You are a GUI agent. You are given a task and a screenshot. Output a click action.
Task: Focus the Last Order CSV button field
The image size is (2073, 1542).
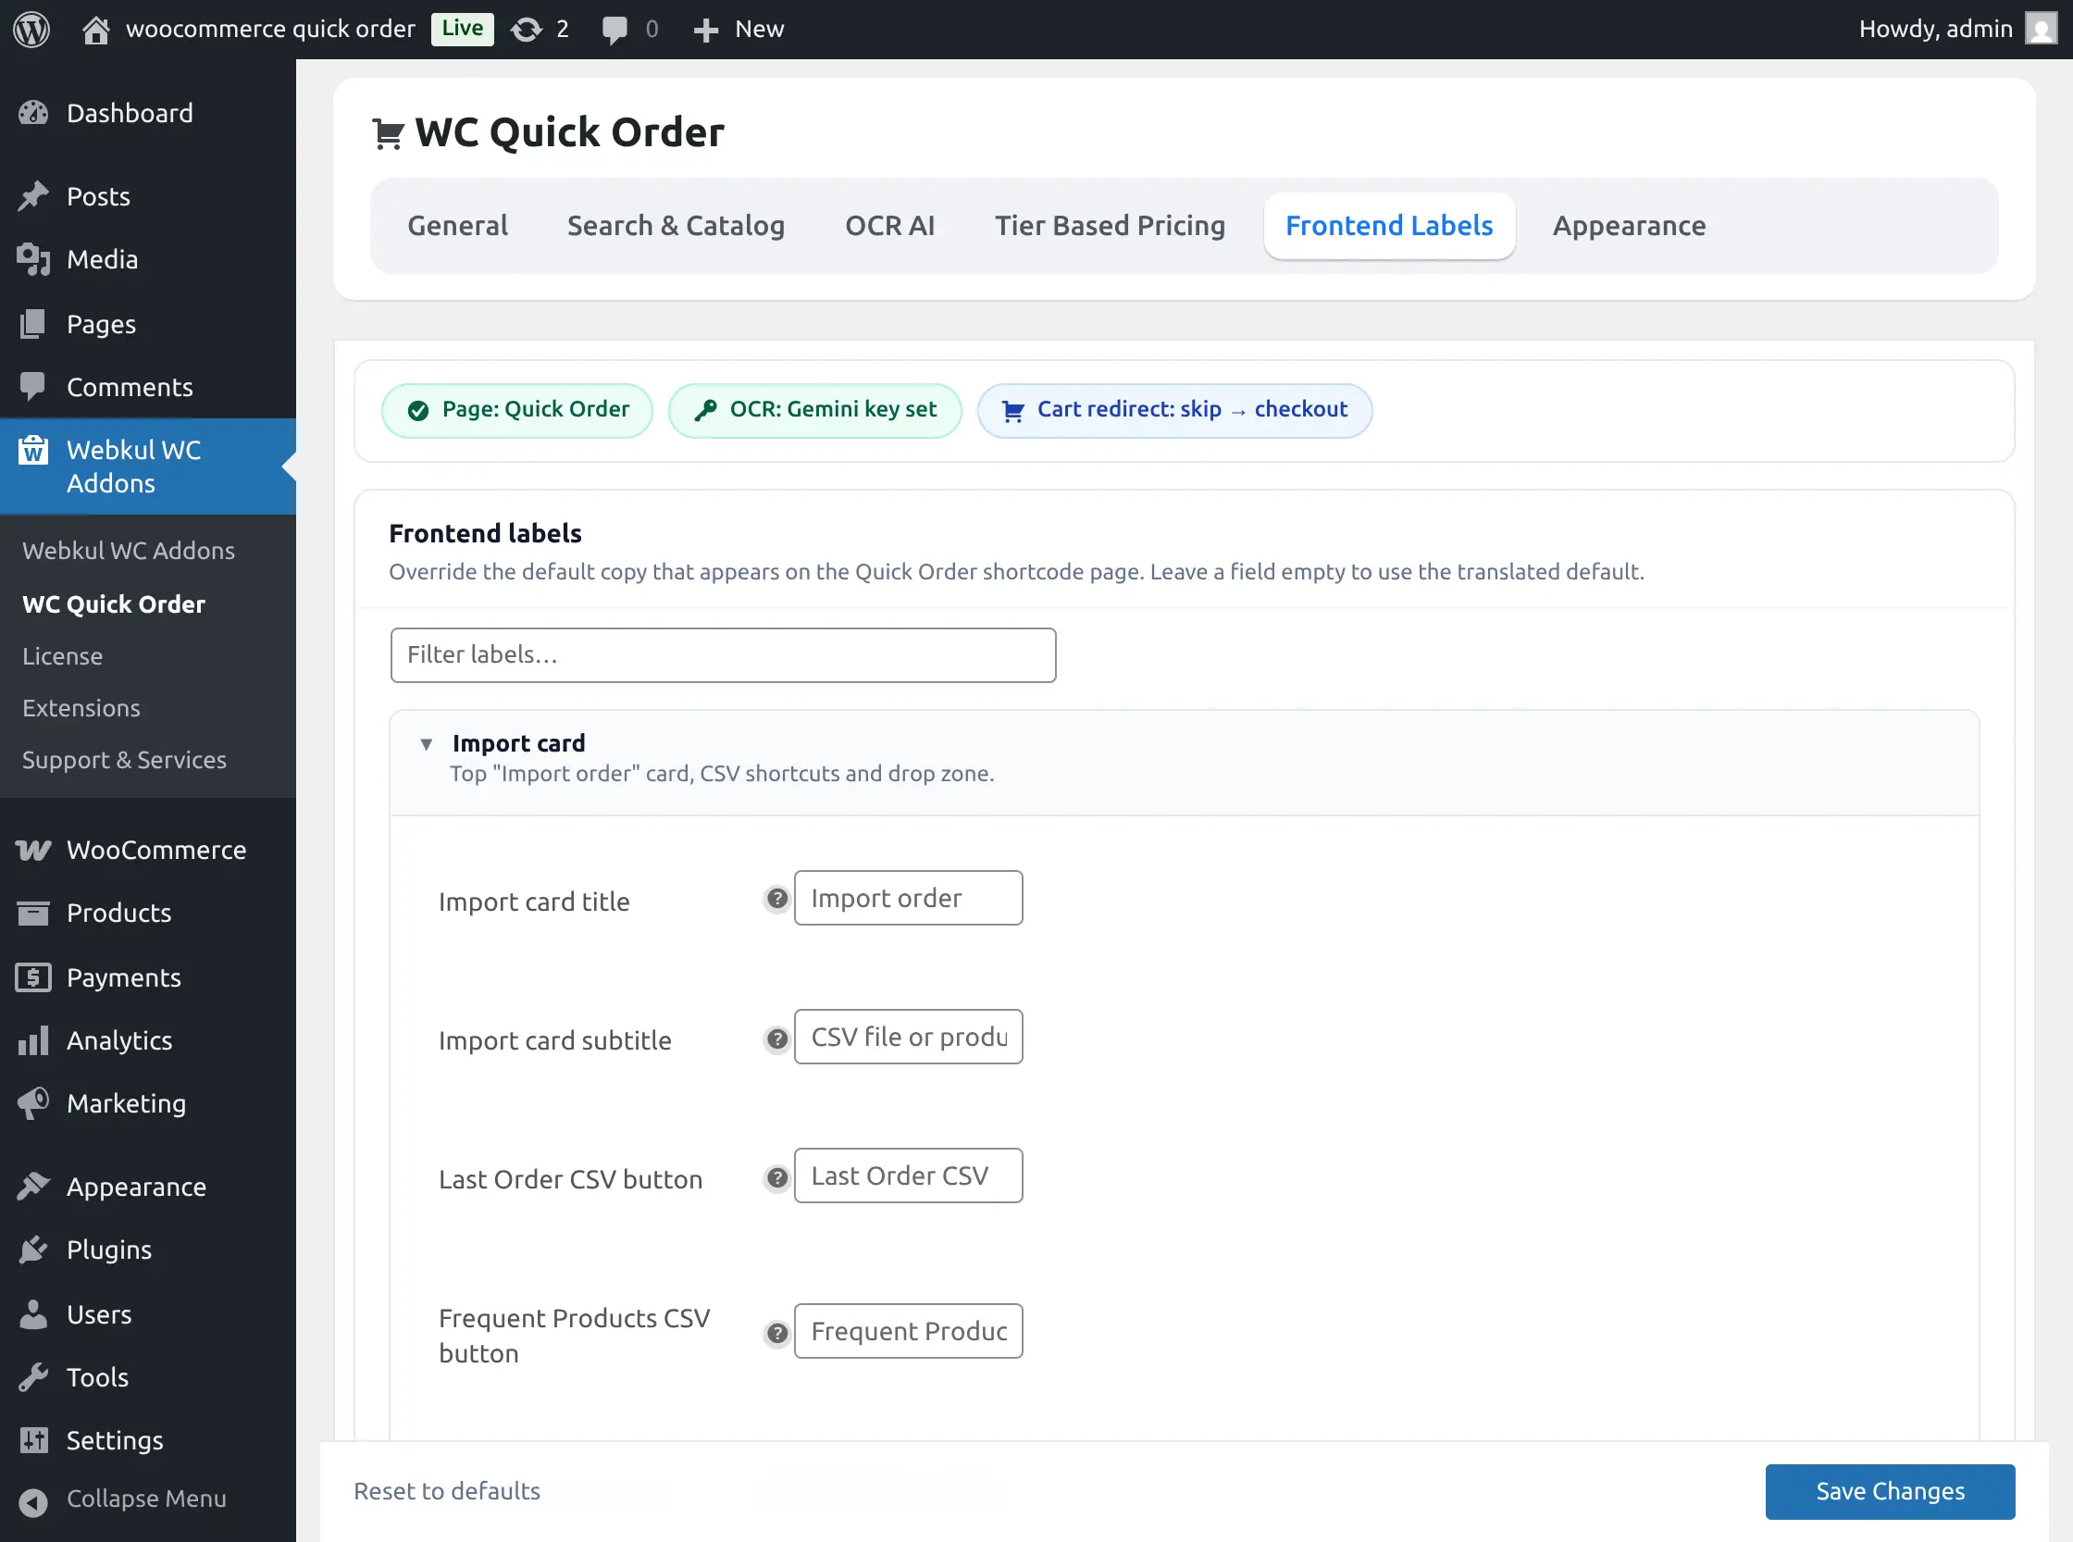click(x=908, y=1176)
